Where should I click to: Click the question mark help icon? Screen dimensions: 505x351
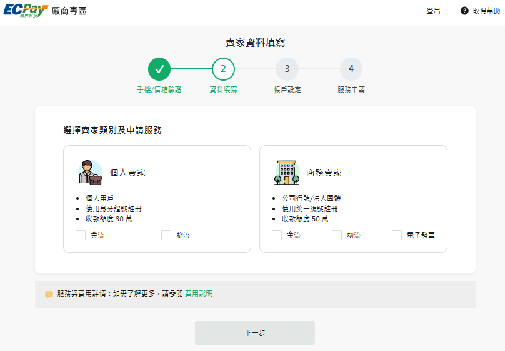(x=464, y=11)
